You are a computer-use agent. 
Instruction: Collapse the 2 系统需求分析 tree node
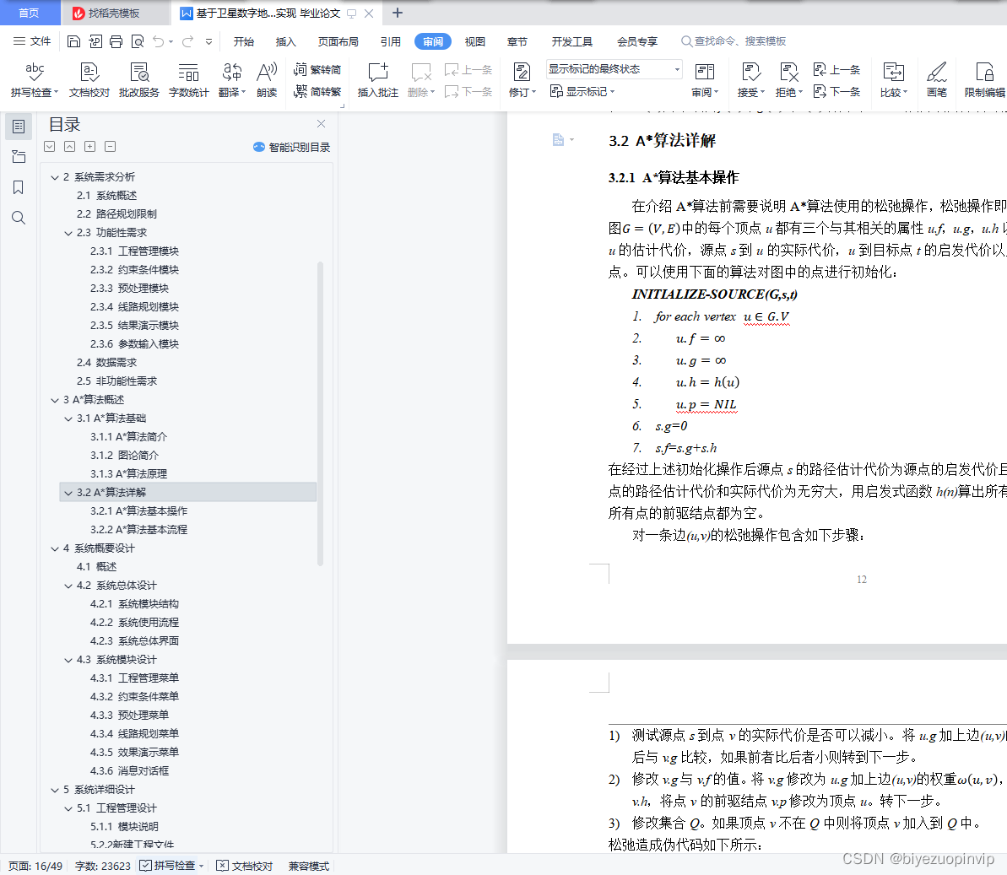point(55,177)
